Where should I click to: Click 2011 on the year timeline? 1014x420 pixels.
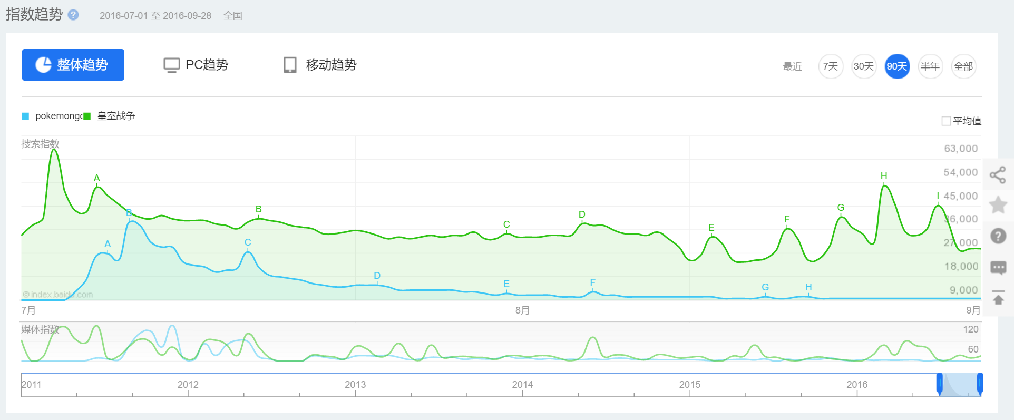(x=31, y=385)
